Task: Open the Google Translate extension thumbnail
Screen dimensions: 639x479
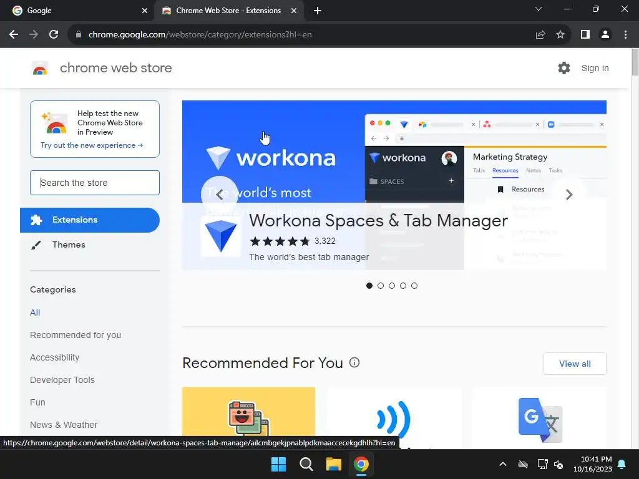Action: click(x=540, y=417)
